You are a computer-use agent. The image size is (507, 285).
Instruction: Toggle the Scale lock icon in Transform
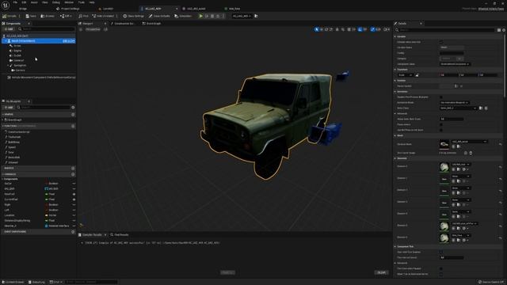pyautogui.click(x=417, y=75)
